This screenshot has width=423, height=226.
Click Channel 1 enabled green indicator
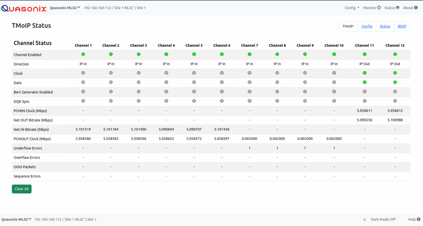[x=83, y=54]
